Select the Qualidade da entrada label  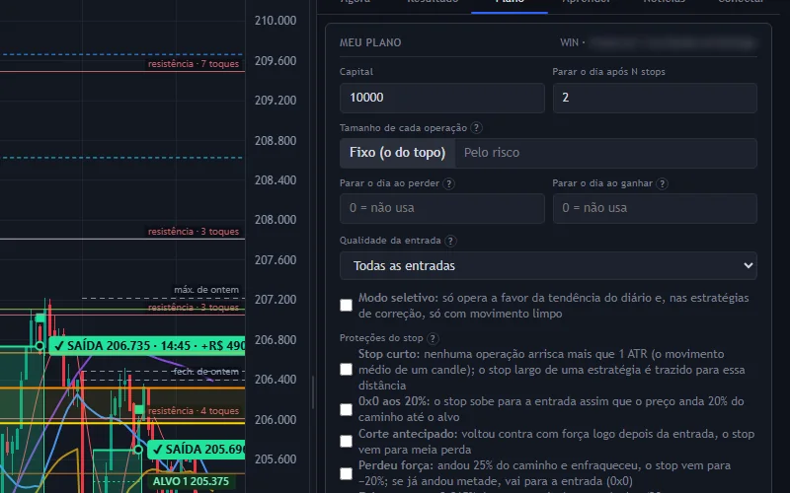click(x=390, y=241)
